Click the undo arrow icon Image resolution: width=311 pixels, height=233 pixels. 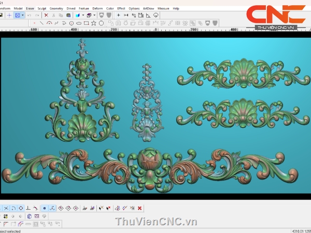[x=29, y=16]
